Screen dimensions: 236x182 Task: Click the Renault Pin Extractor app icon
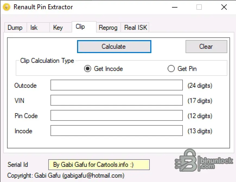(7, 7)
